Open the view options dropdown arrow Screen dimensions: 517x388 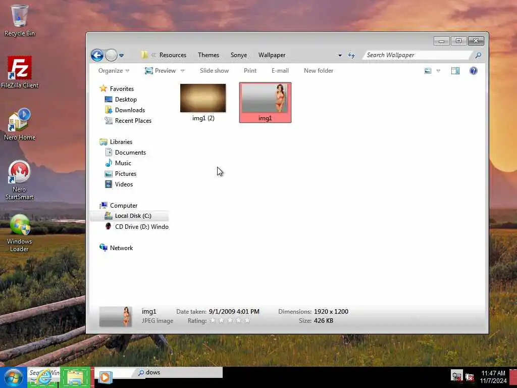438,71
